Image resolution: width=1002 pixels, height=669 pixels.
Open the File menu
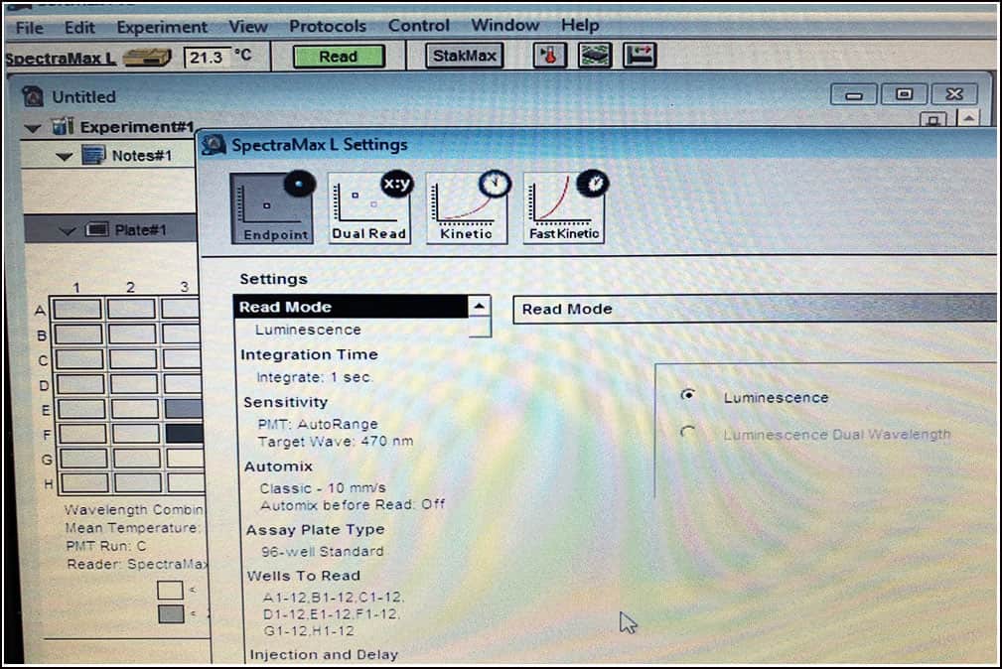[30, 28]
